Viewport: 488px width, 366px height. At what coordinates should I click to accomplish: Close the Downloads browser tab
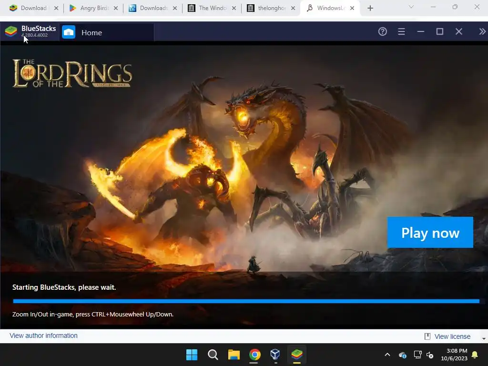[x=175, y=8]
